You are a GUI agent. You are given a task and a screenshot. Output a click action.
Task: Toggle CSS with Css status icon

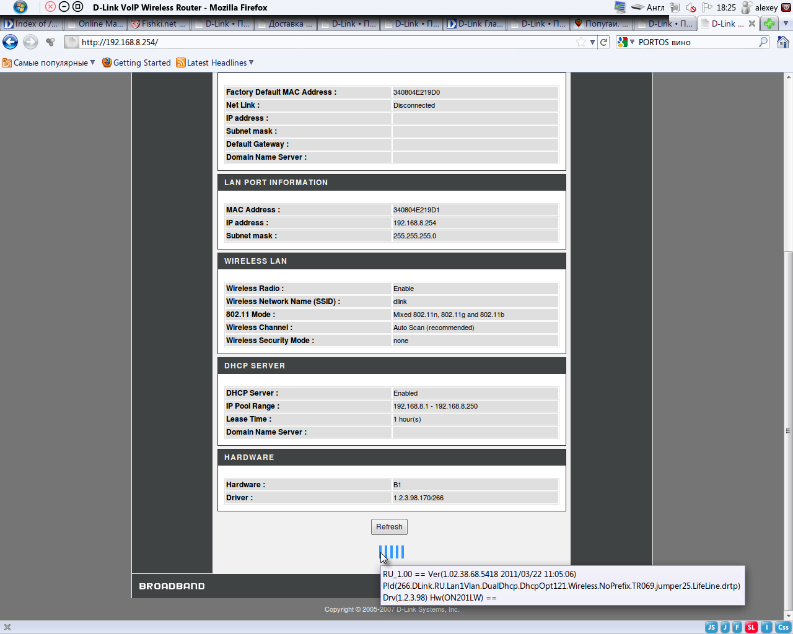(x=782, y=627)
